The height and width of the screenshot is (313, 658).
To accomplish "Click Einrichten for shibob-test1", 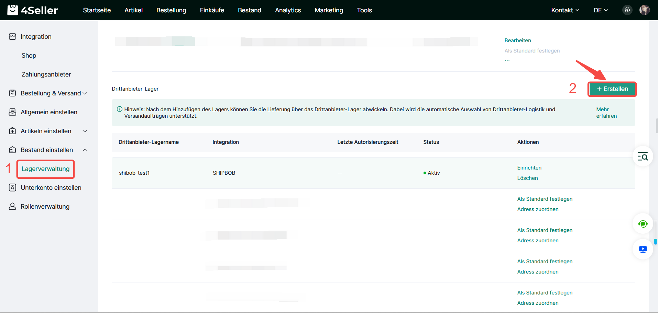I will coord(529,168).
